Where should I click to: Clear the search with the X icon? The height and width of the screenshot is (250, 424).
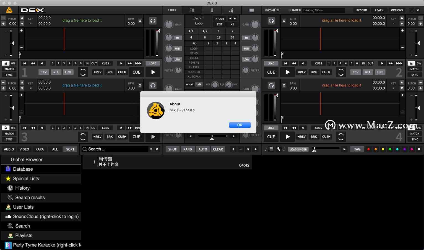tap(157, 149)
